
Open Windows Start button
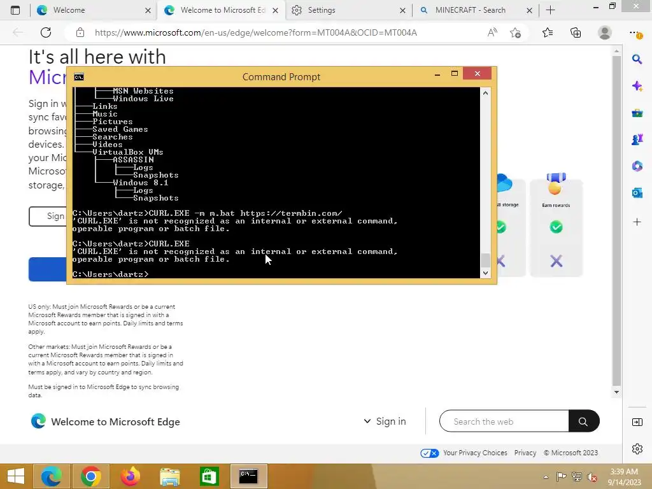(16, 476)
